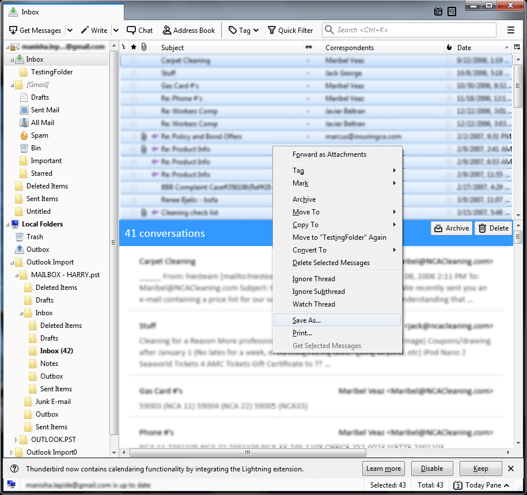Toggle the star on Carpet Cleaning message
This screenshot has height=495, width=527.
pos(134,61)
